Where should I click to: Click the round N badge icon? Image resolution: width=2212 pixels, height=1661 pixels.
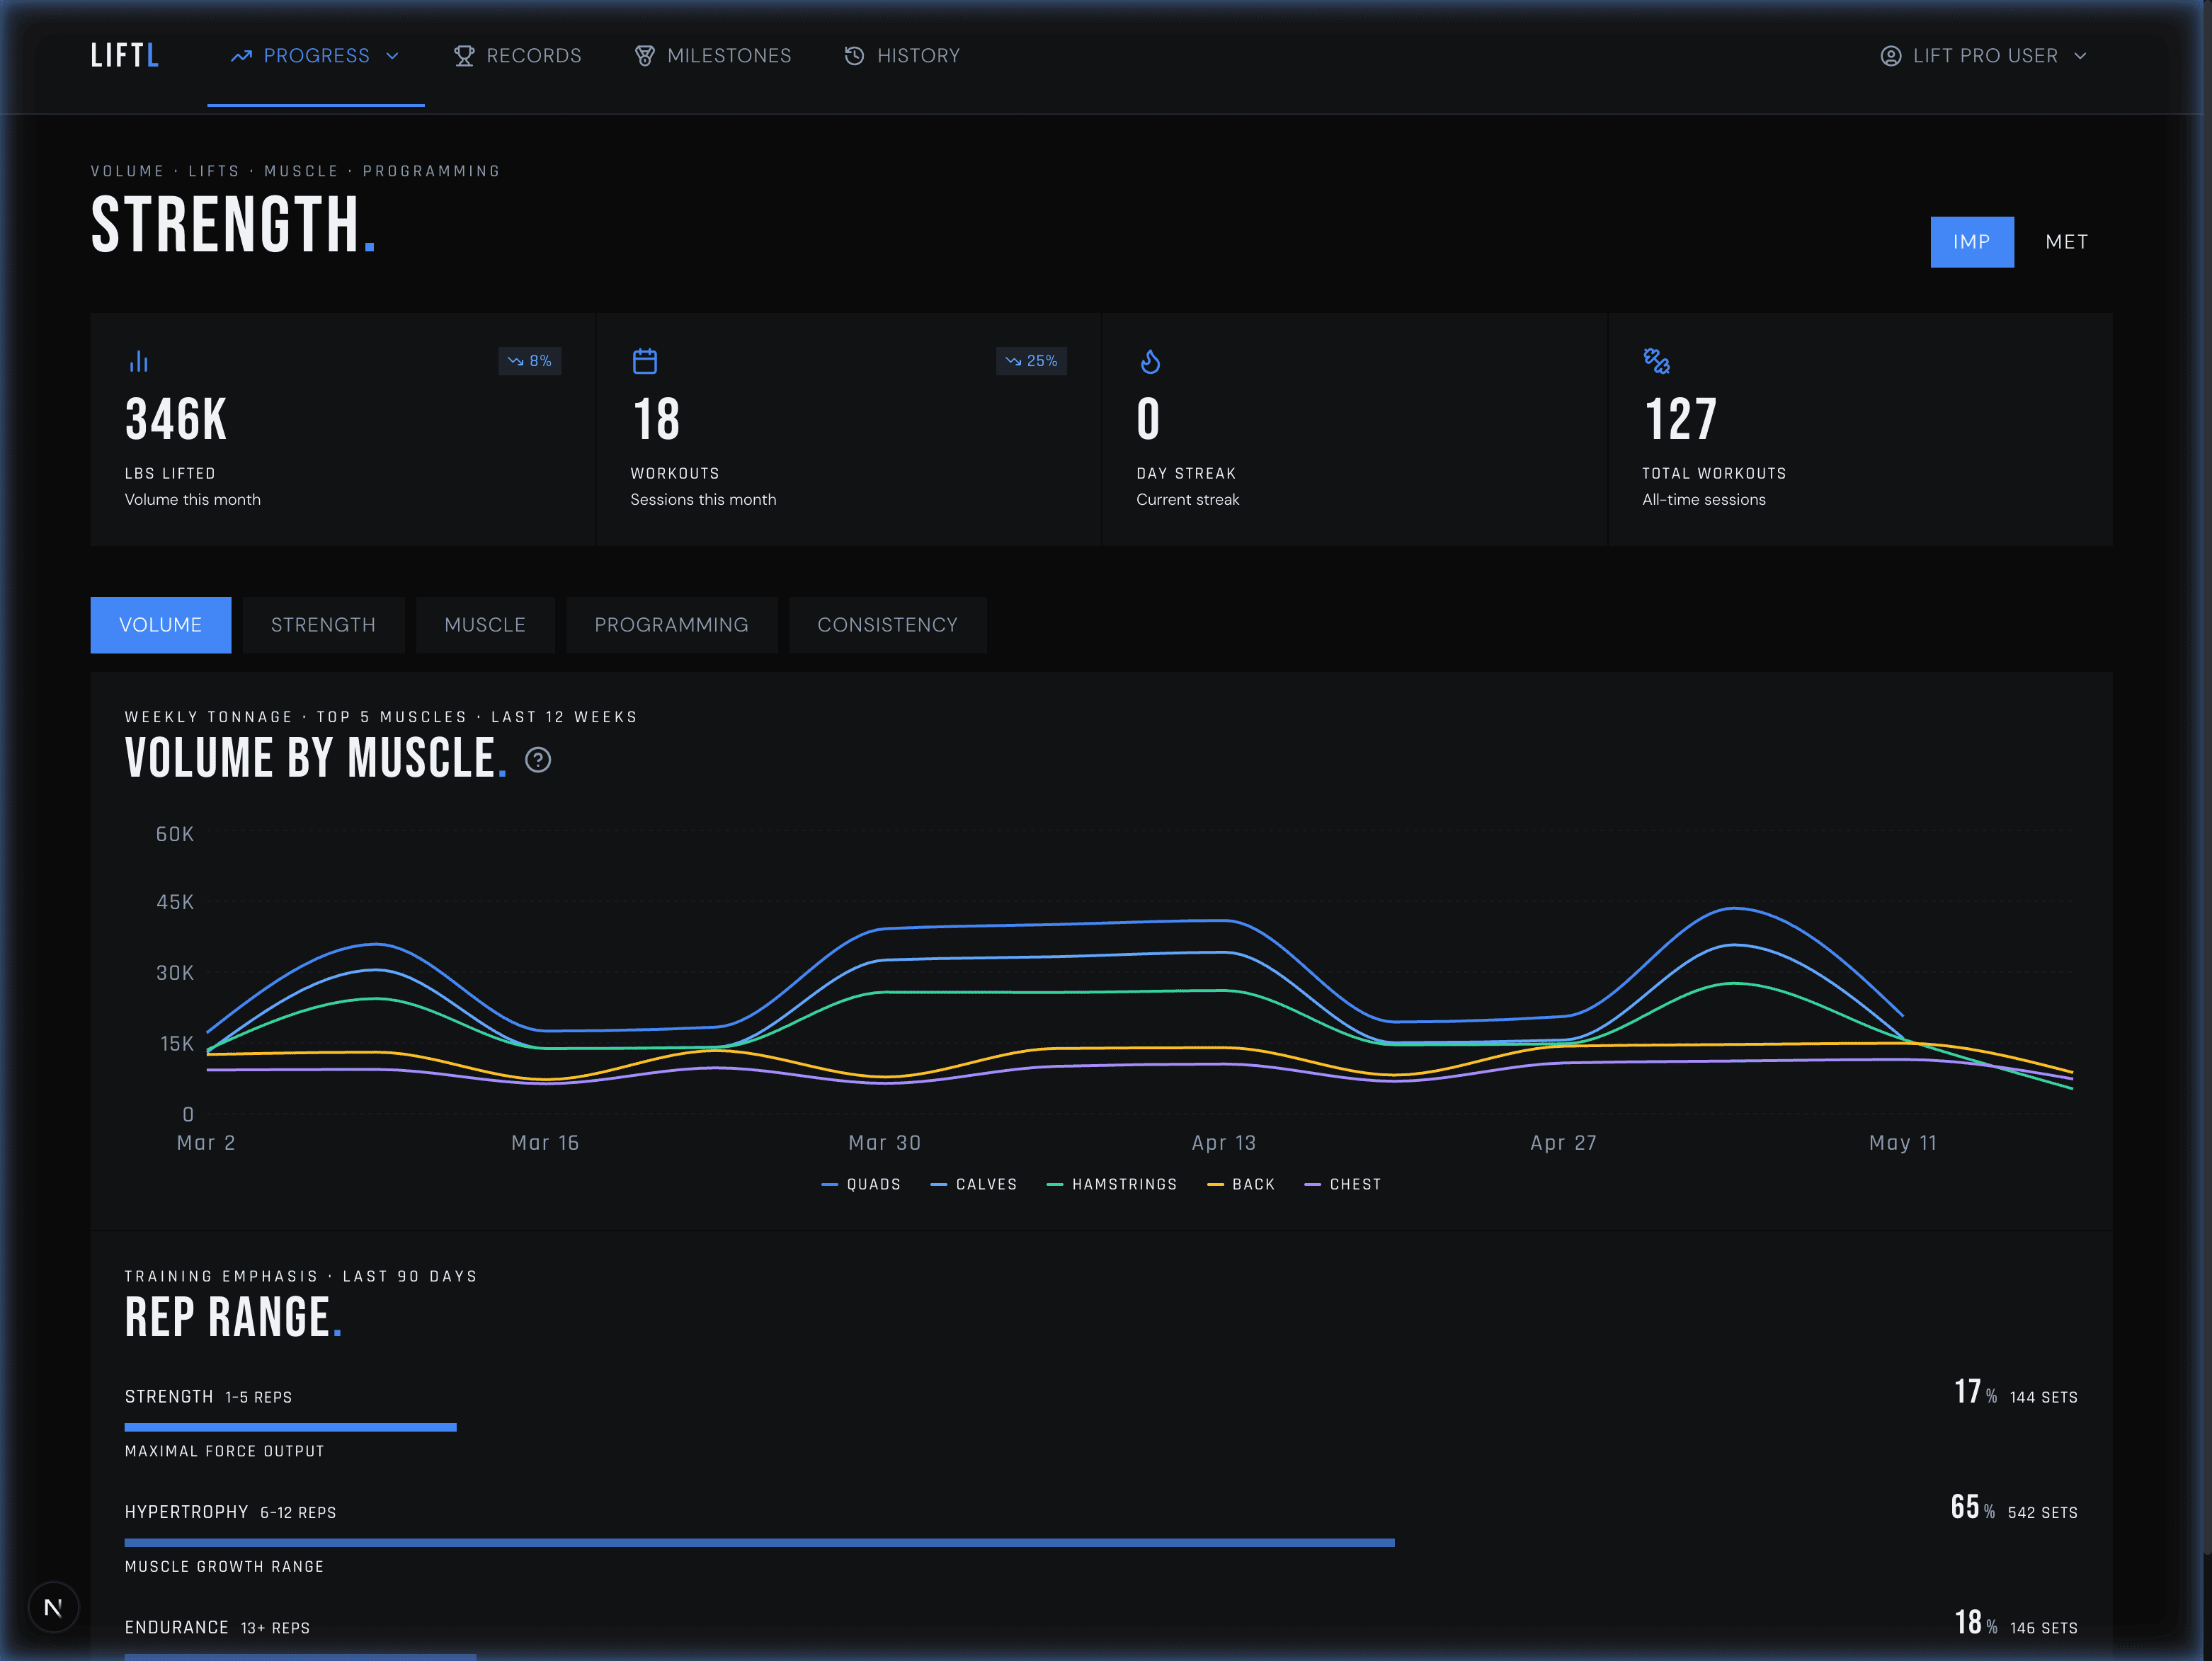point(53,1608)
